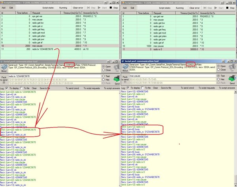Click 'Request' column header in left table
237x187 pixels.
coord(46,13)
